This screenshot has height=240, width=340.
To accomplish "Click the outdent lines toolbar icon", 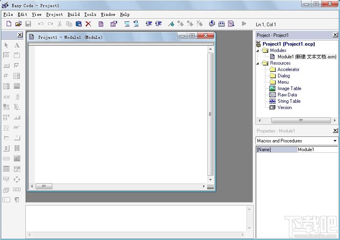I will (x=159, y=24).
